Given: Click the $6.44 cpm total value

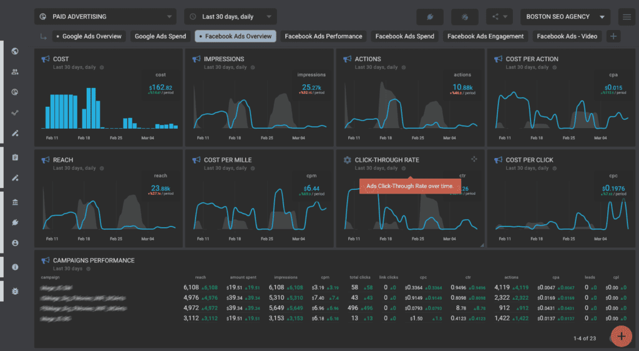Looking at the screenshot, I should click(x=311, y=189).
